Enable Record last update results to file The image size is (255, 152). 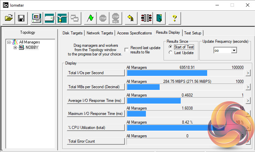click(x=126, y=50)
